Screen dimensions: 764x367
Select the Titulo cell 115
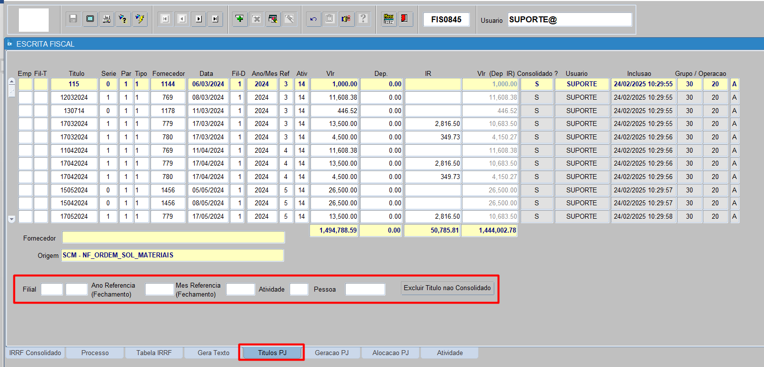(x=74, y=84)
